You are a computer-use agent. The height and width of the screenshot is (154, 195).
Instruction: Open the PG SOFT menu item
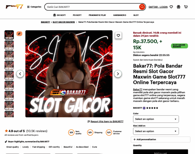coord(77,15)
